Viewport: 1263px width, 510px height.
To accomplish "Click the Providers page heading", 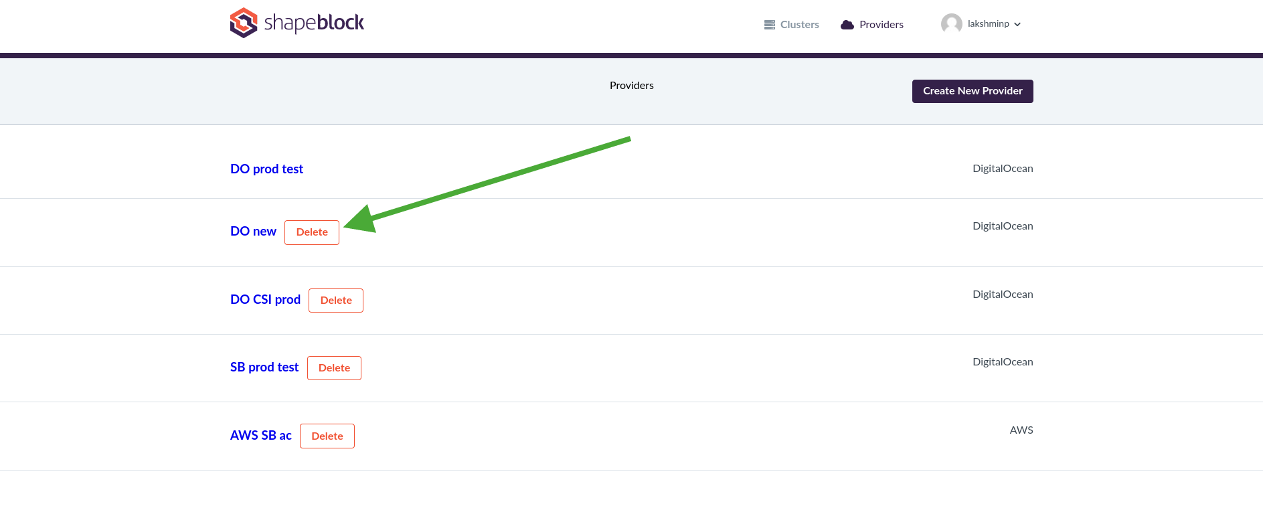I will [x=632, y=86].
